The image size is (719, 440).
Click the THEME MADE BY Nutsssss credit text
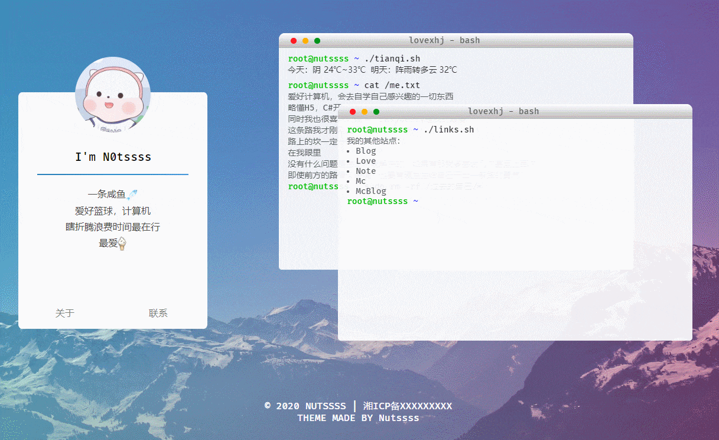[x=358, y=418]
